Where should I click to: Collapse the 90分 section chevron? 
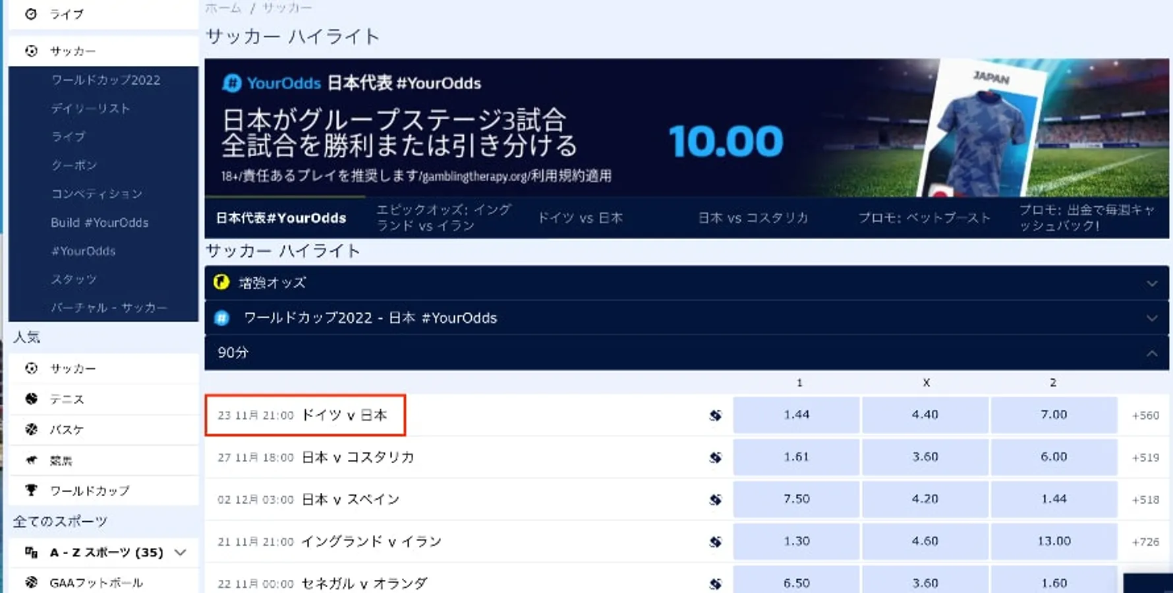(1151, 353)
